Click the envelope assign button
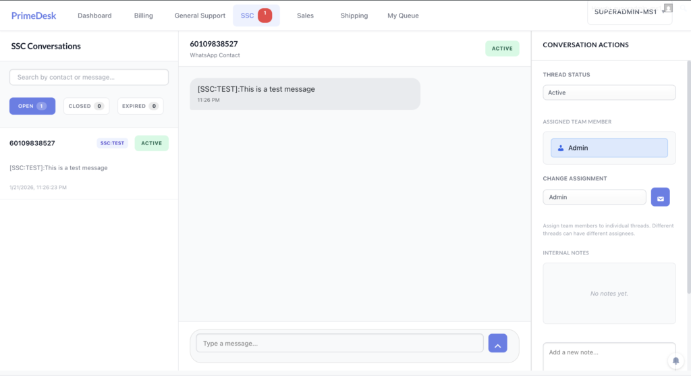The width and height of the screenshot is (691, 376). (660, 197)
